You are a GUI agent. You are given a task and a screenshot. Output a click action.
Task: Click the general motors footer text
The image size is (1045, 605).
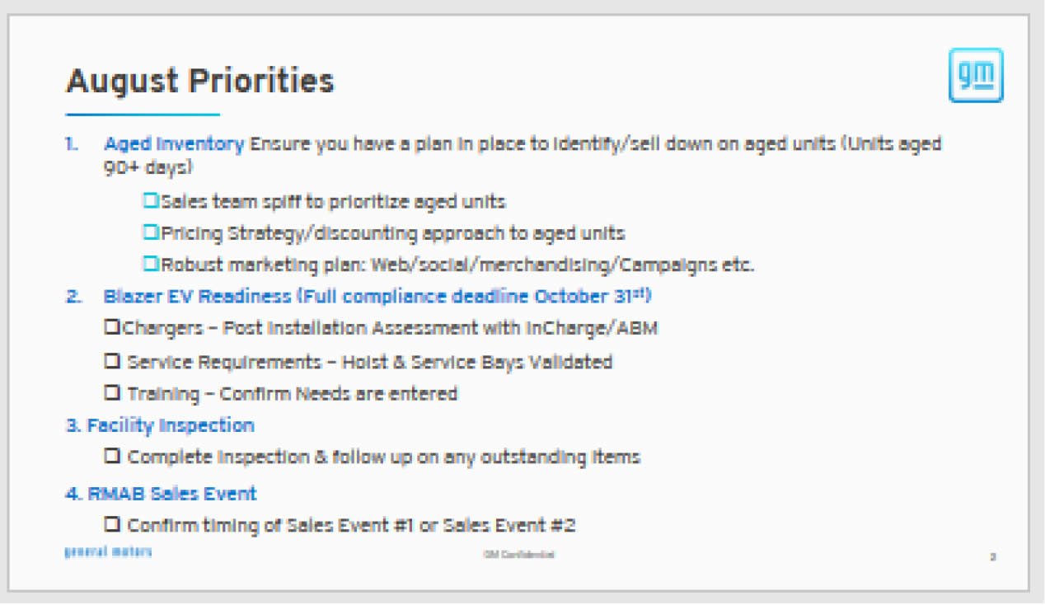click(x=108, y=551)
